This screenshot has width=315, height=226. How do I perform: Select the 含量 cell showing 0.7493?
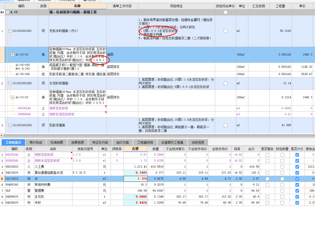[x=135, y=173]
